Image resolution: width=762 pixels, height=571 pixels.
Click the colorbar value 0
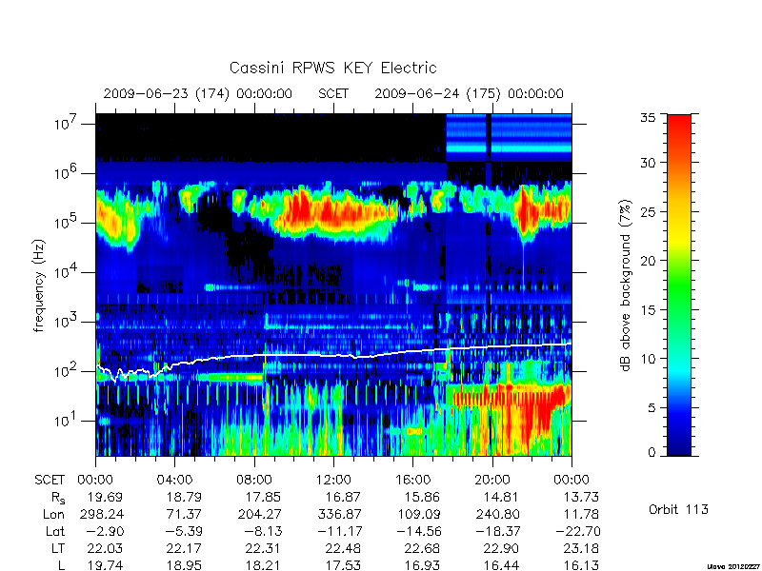[x=654, y=452]
